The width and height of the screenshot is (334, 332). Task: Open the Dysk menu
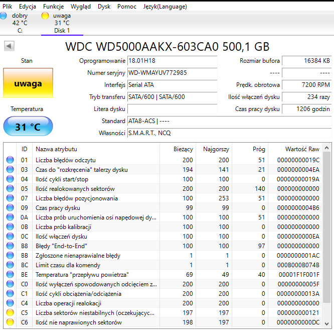pyautogui.click(x=104, y=7)
